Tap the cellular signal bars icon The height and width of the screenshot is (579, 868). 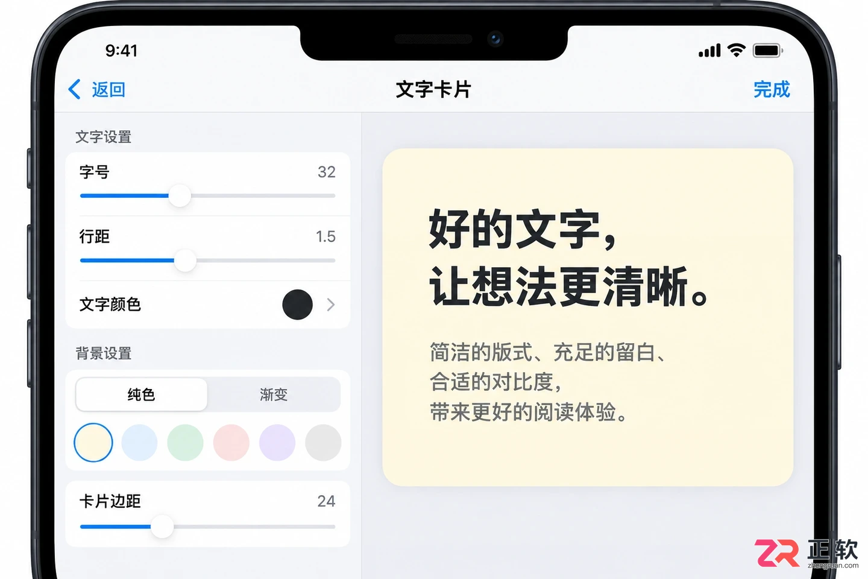[x=709, y=51]
